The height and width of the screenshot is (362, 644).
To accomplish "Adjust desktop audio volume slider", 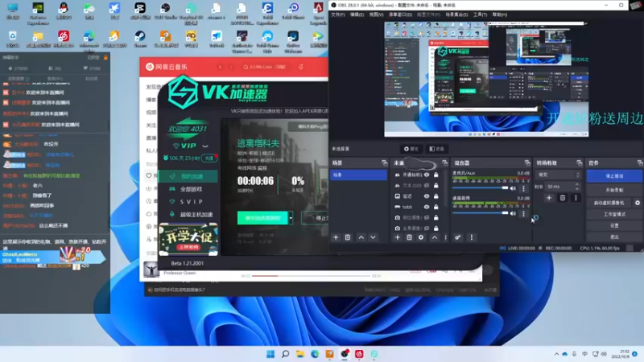I will (x=480, y=213).
